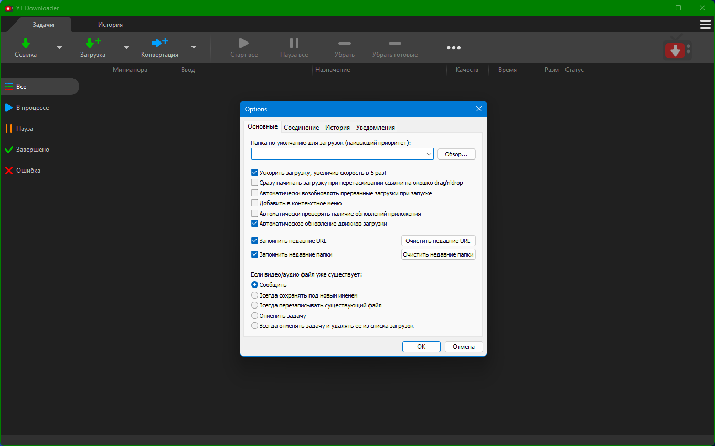Open the dropdown arrow next to Ссылка
Viewport: 715px width, 446px height.
click(x=59, y=48)
